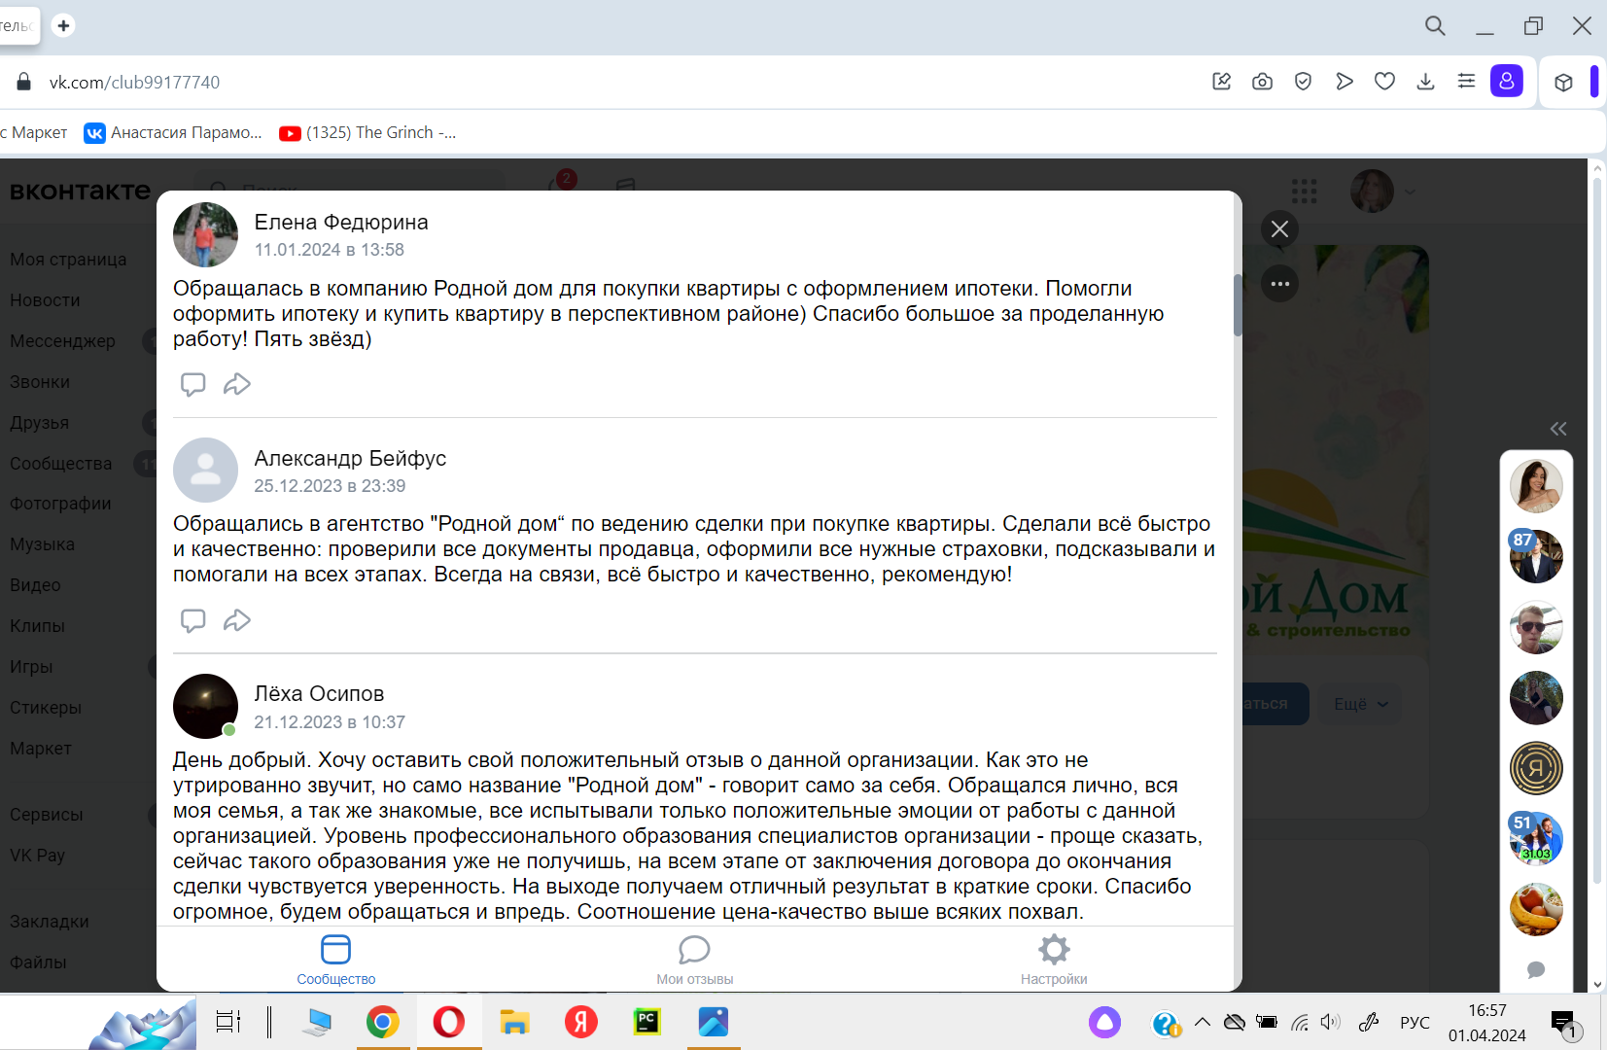Open Закладки in VK sidebar
Image resolution: width=1607 pixels, height=1050 pixels.
pos(49,922)
